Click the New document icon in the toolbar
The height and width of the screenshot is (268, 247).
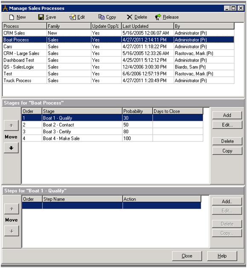[12, 17]
